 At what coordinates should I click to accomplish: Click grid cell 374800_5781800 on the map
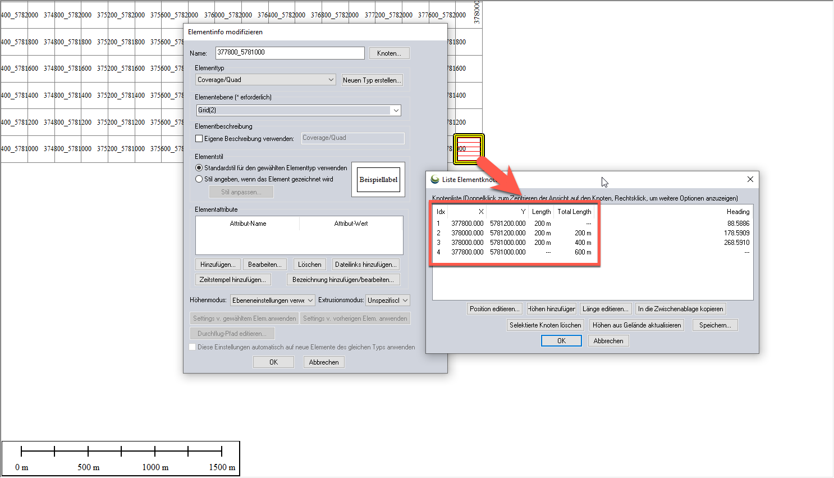pyautogui.click(x=68, y=42)
